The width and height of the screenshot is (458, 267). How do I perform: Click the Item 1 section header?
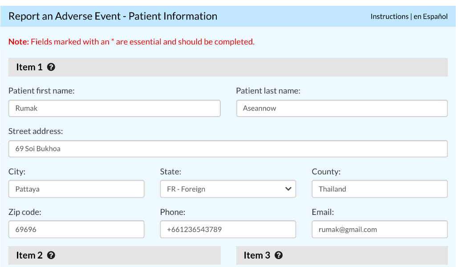(29, 67)
